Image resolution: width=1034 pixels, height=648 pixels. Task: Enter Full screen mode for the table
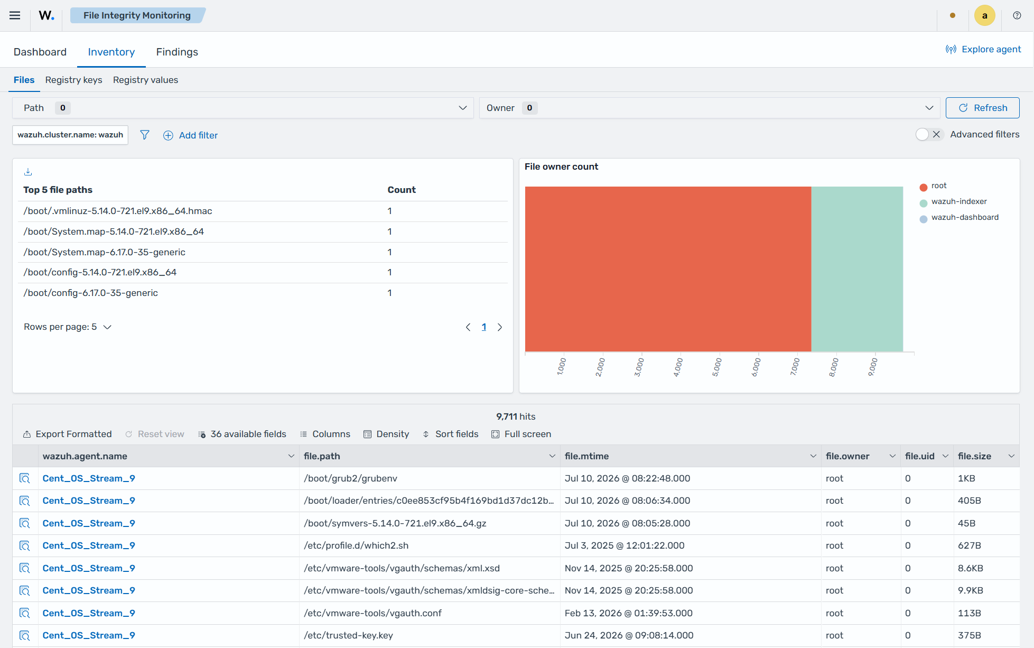point(521,434)
